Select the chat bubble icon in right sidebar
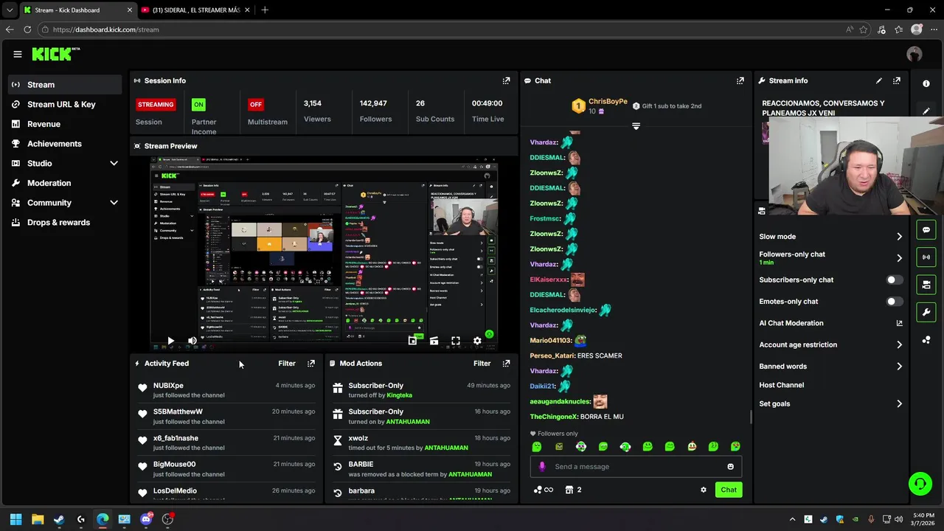Viewport: 944px width, 531px height. [x=926, y=230]
